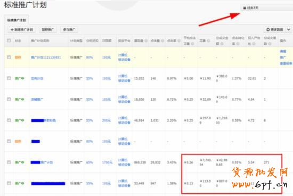293x196 pixels.
Task: Click the 推广计划名称 column header
Action: 40,40
